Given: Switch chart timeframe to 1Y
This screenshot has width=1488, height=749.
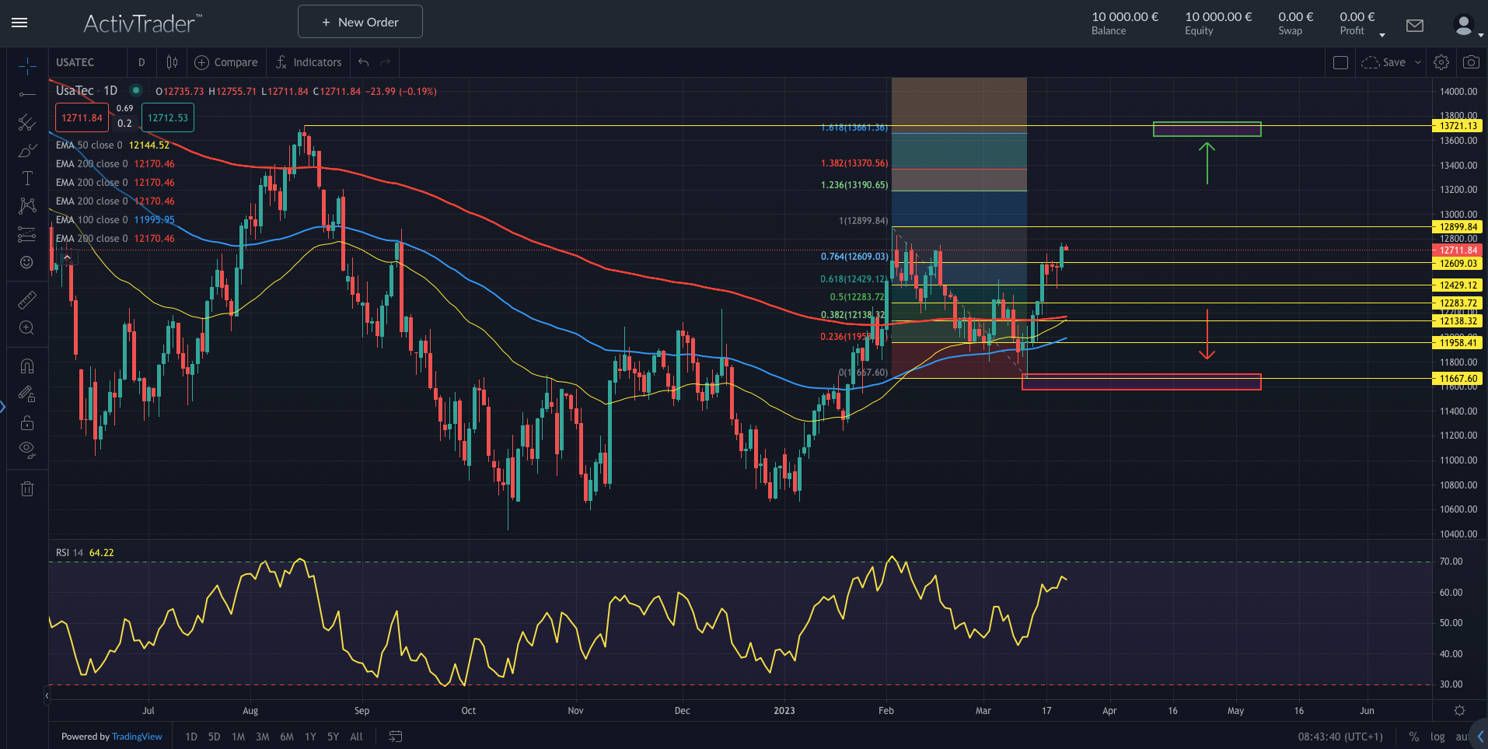Looking at the screenshot, I should tap(310, 736).
